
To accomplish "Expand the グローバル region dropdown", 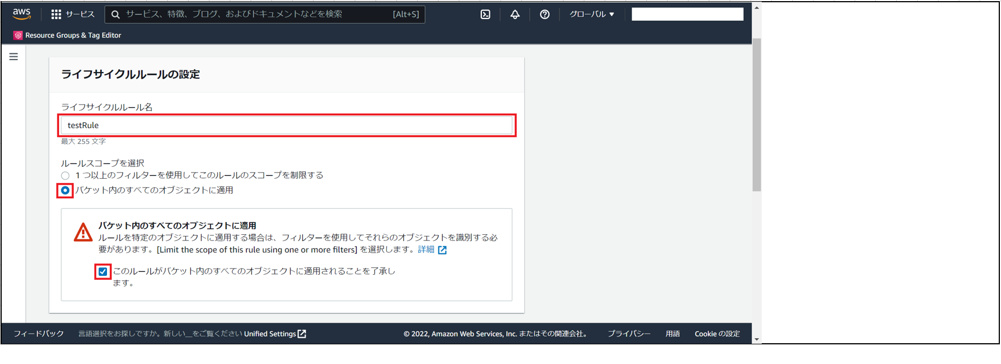I will pyautogui.click(x=592, y=14).
